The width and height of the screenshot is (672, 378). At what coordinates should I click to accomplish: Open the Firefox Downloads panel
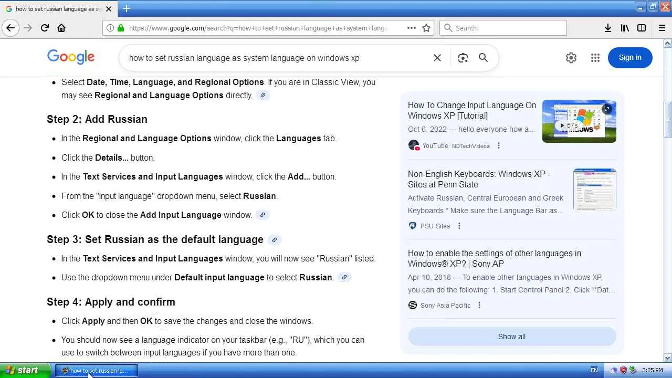click(x=608, y=28)
